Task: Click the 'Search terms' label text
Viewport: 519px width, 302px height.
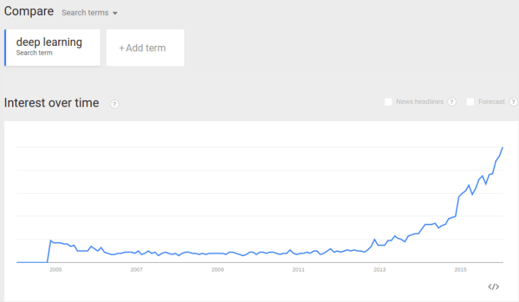Action: (x=84, y=13)
